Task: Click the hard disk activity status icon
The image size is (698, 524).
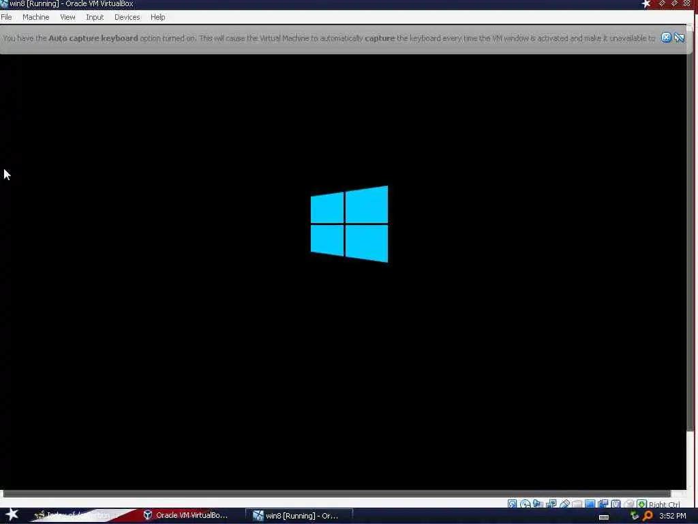Action: click(x=512, y=504)
